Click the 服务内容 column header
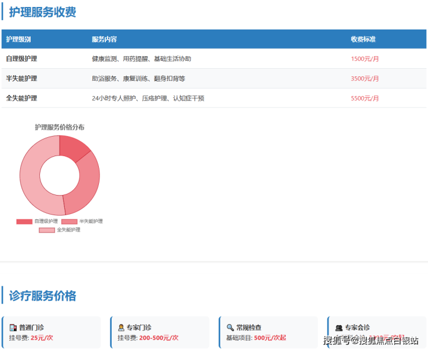 tap(104, 39)
